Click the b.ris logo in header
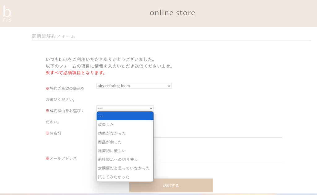317x195 pixels. pyautogui.click(x=7, y=13)
